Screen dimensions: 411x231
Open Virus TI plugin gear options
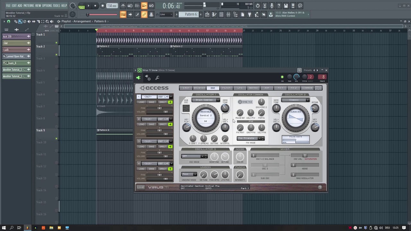(x=148, y=77)
